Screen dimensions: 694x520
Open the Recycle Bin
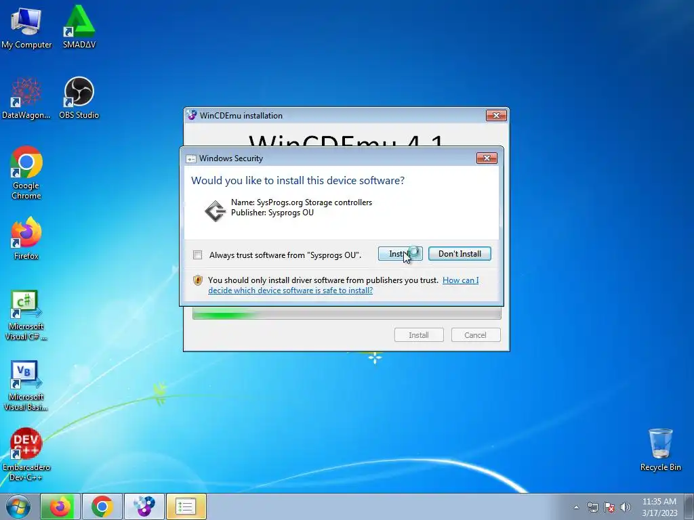660,450
